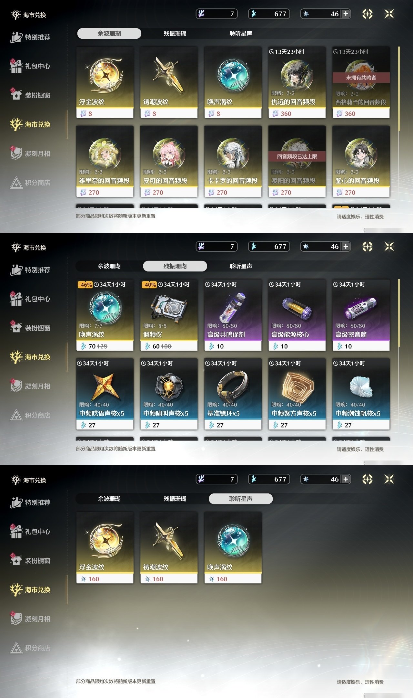Select 中频潮蚀帆核x5 shell item
413x698 pixels.
(x=361, y=394)
